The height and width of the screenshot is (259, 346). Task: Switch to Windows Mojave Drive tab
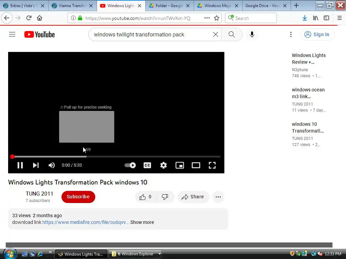click(x=217, y=5)
